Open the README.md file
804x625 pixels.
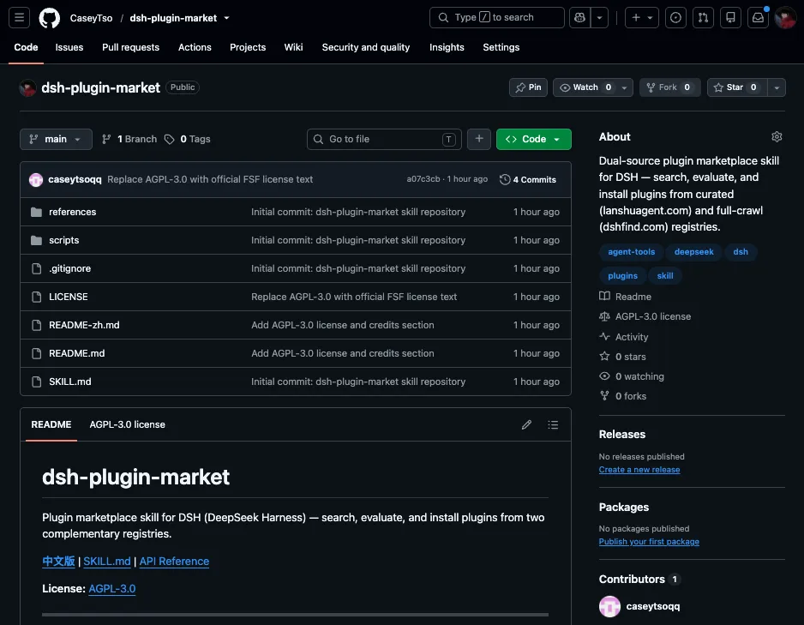pyautogui.click(x=77, y=353)
